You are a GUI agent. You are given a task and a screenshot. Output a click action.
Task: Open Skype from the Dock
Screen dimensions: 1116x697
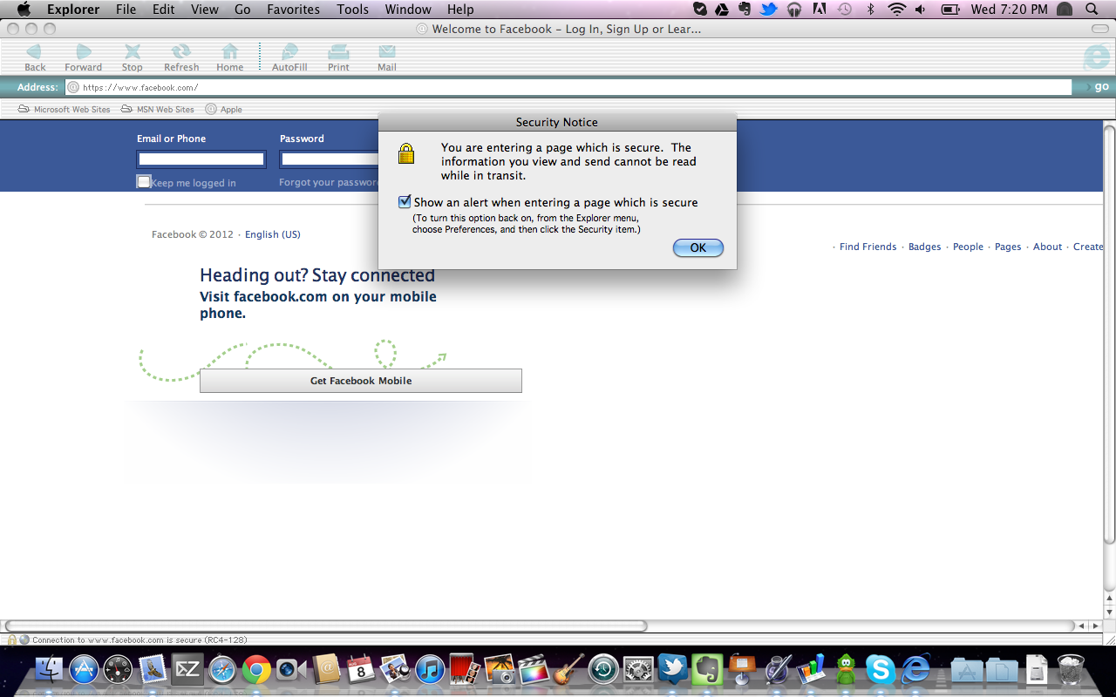(880, 669)
